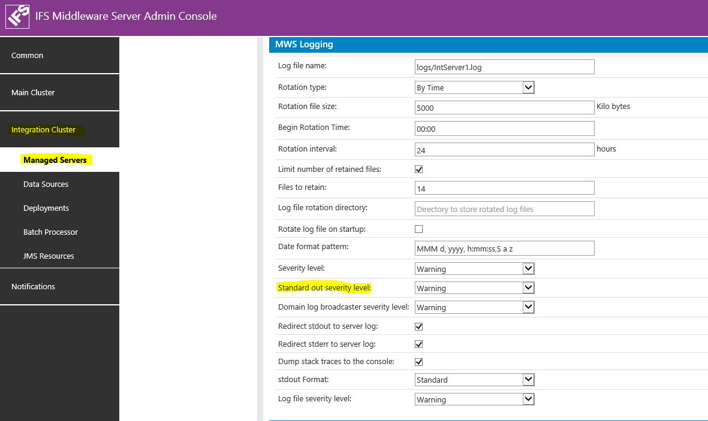Select Integration Cluster in sidebar
The height and width of the screenshot is (421, 708).
coord(59,129)
